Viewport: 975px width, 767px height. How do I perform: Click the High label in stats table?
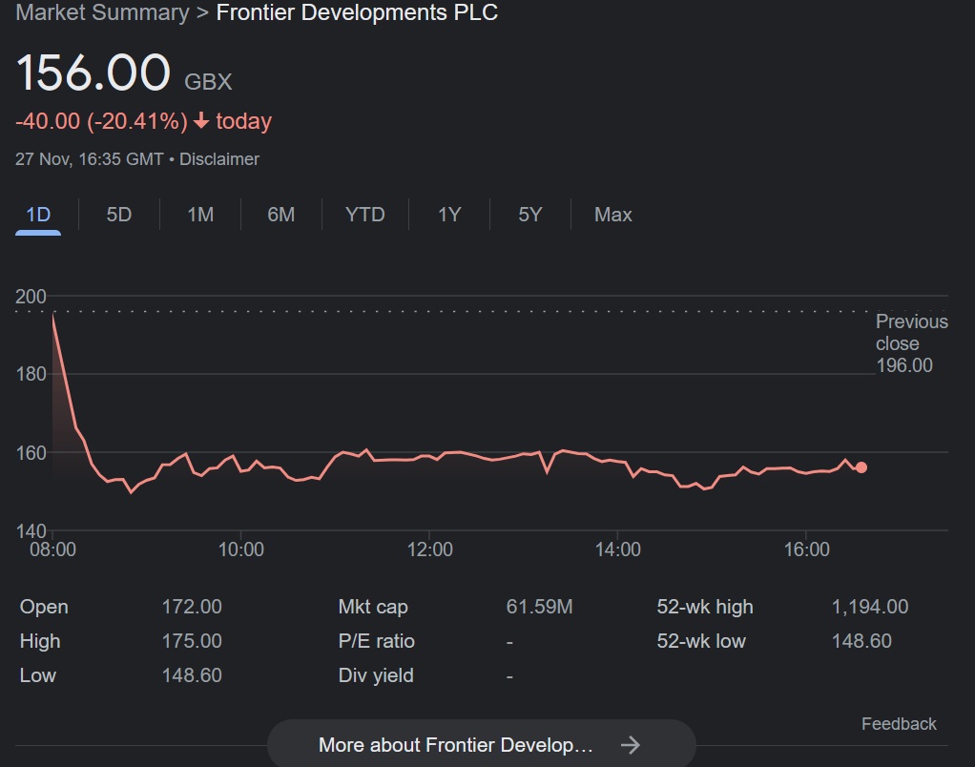click(40, 641)
